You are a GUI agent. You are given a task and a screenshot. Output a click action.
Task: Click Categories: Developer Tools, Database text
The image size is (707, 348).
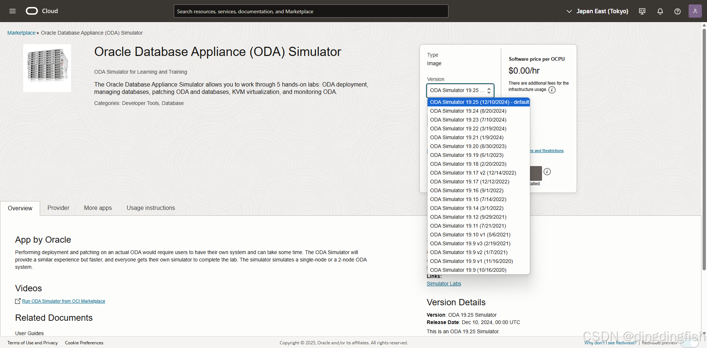139,103
